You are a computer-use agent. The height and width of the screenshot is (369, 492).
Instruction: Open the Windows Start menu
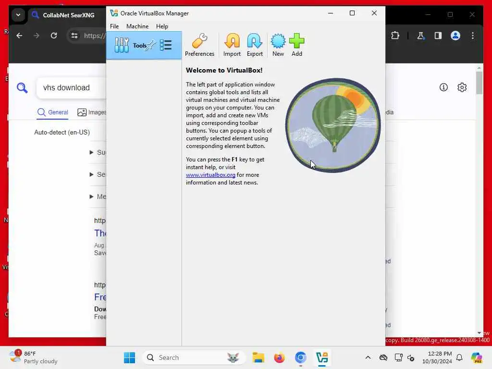coord(129,357)
